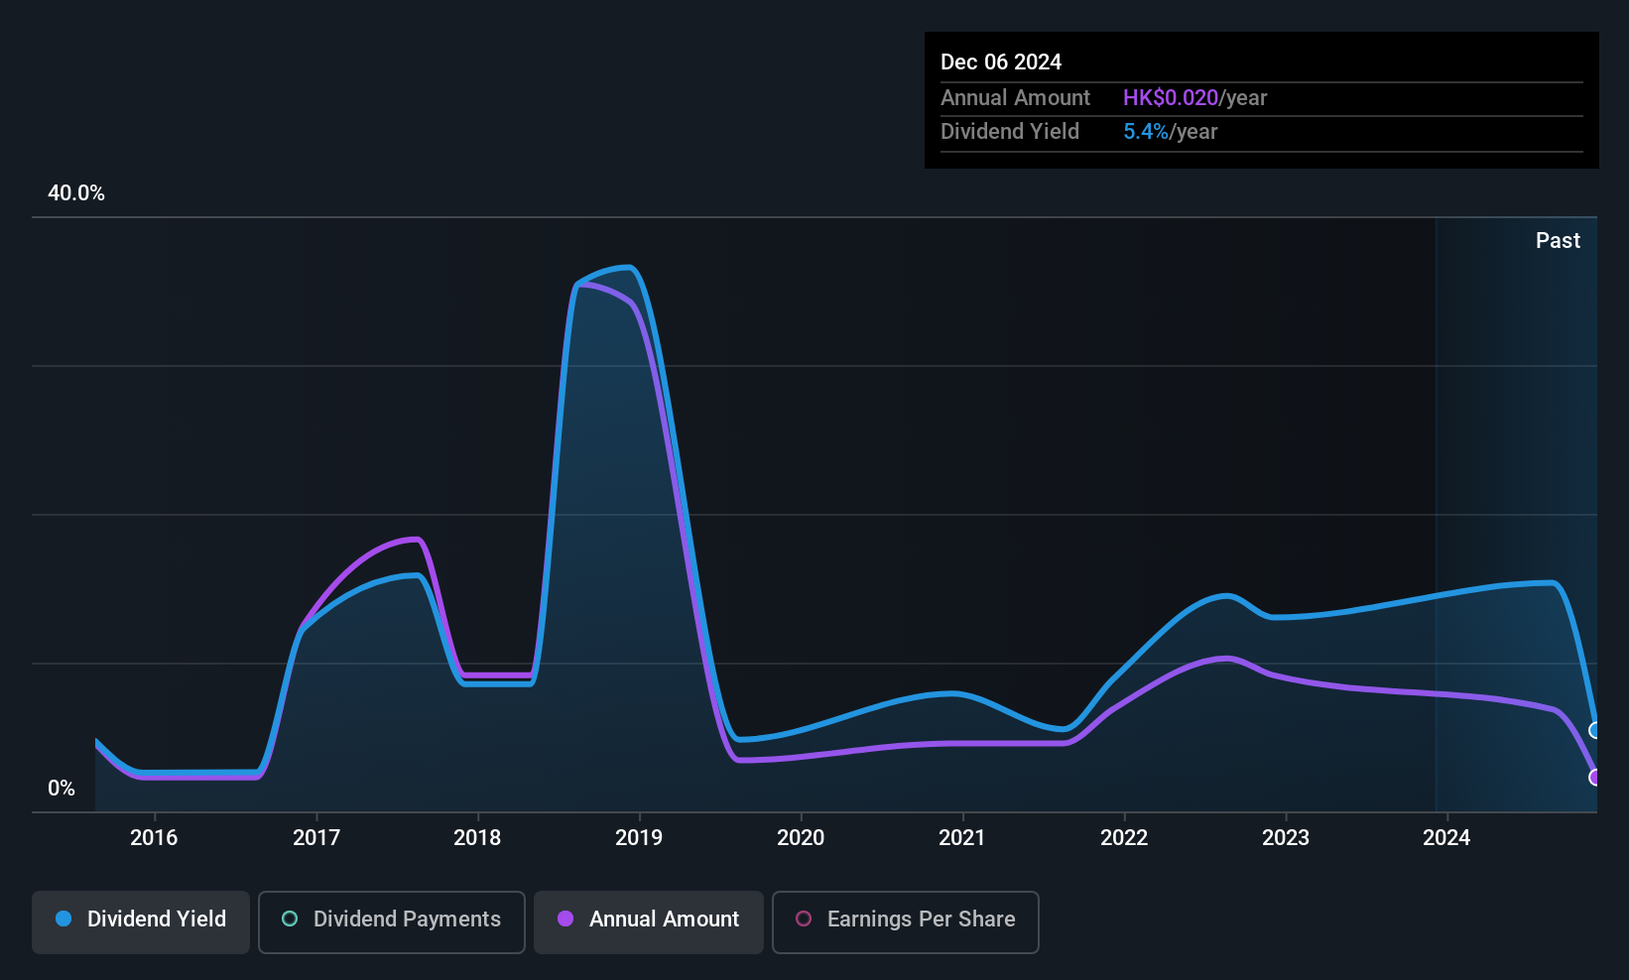Click the Dec 06 2024 tooltip date
Screen dimensions: 1629x980
[1001, 62]
